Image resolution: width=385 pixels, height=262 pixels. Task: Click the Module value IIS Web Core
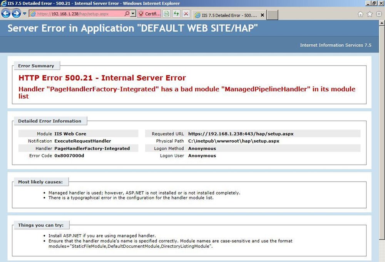pos(70,134)
